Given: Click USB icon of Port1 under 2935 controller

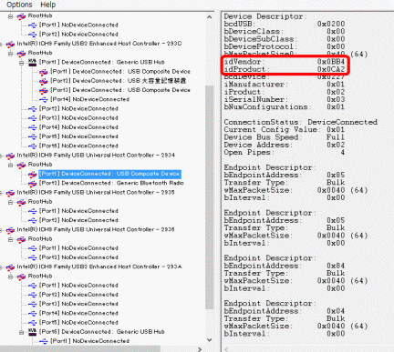Looking at the screenshot, I should coord(32,211).
